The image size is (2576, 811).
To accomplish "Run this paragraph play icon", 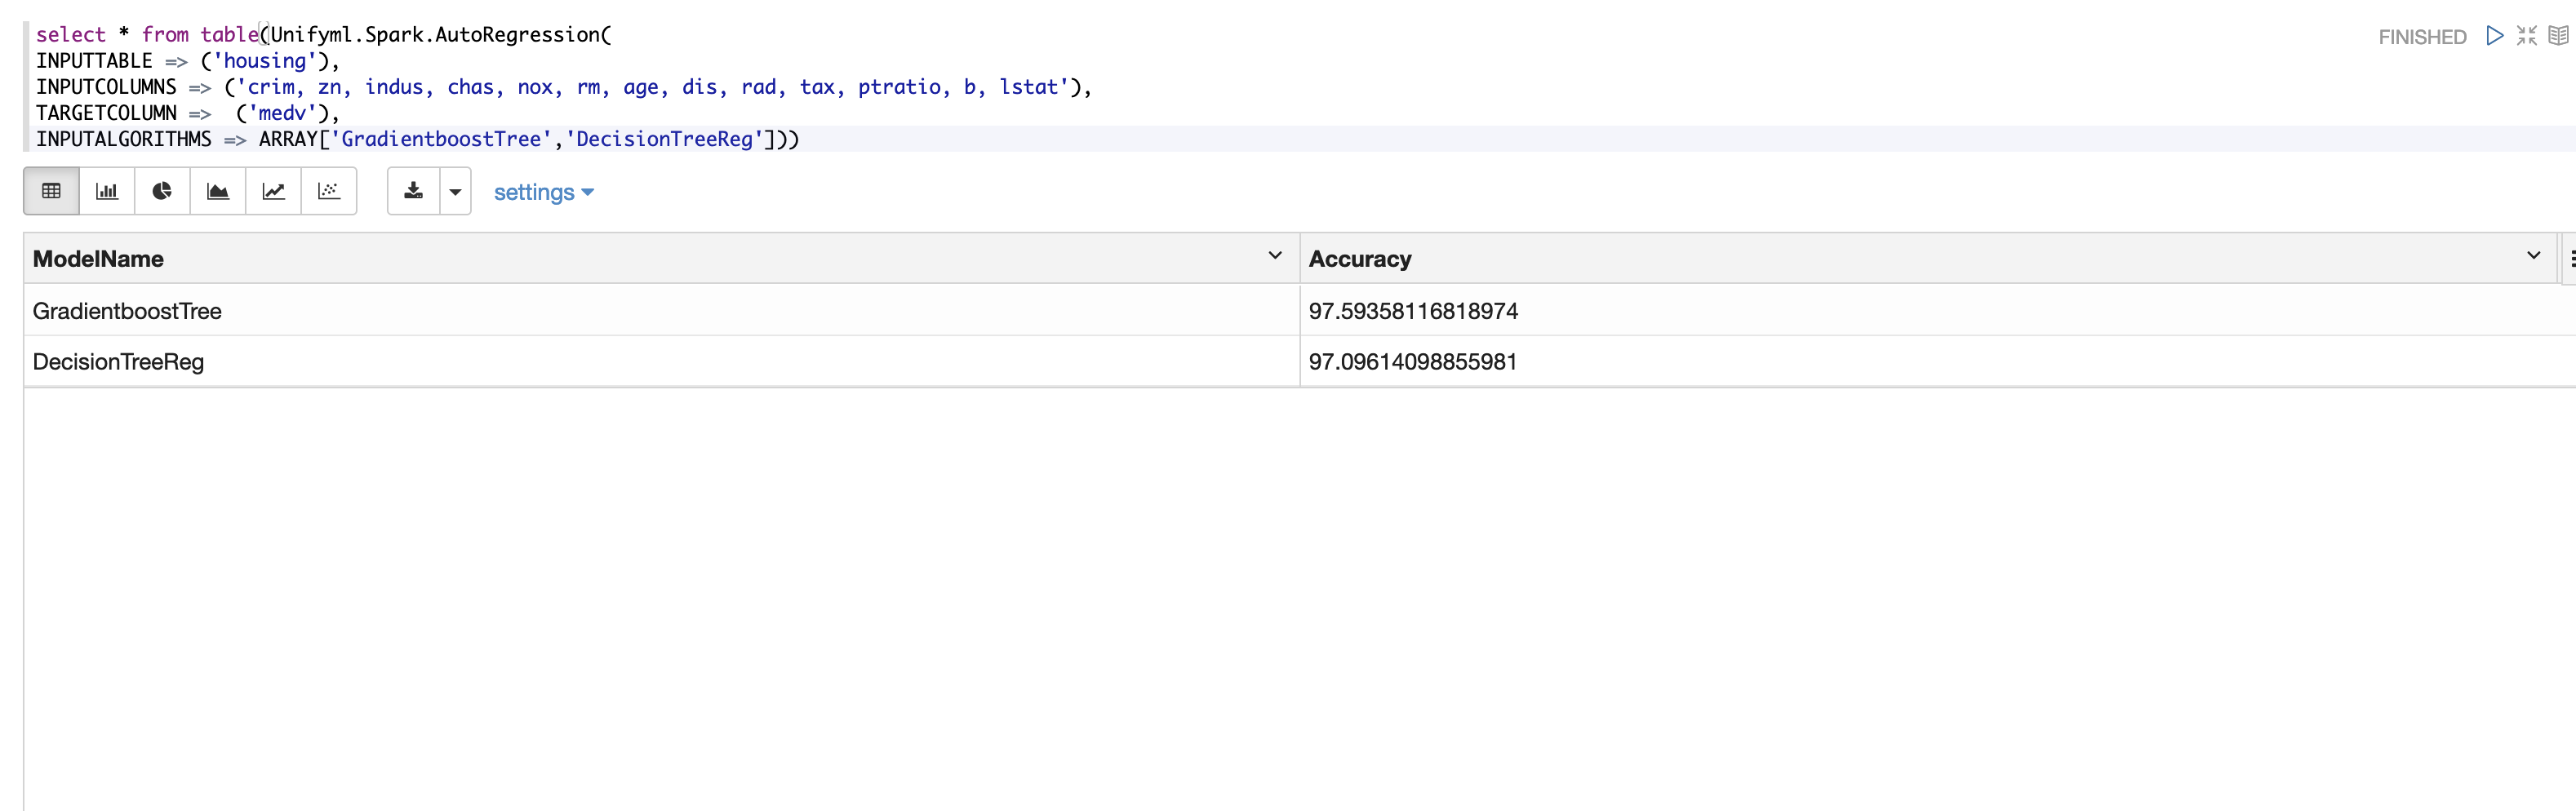I will 2495,36.
